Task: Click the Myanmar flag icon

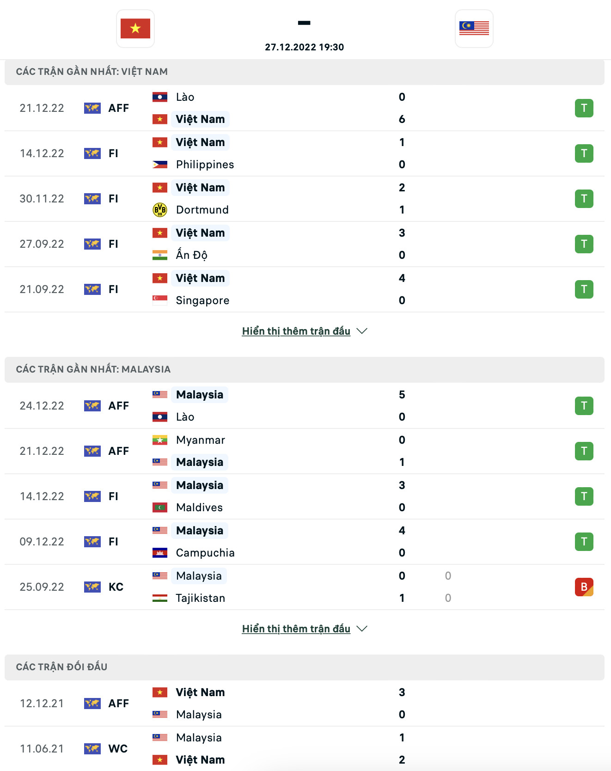Action: (x=160, y=440)
